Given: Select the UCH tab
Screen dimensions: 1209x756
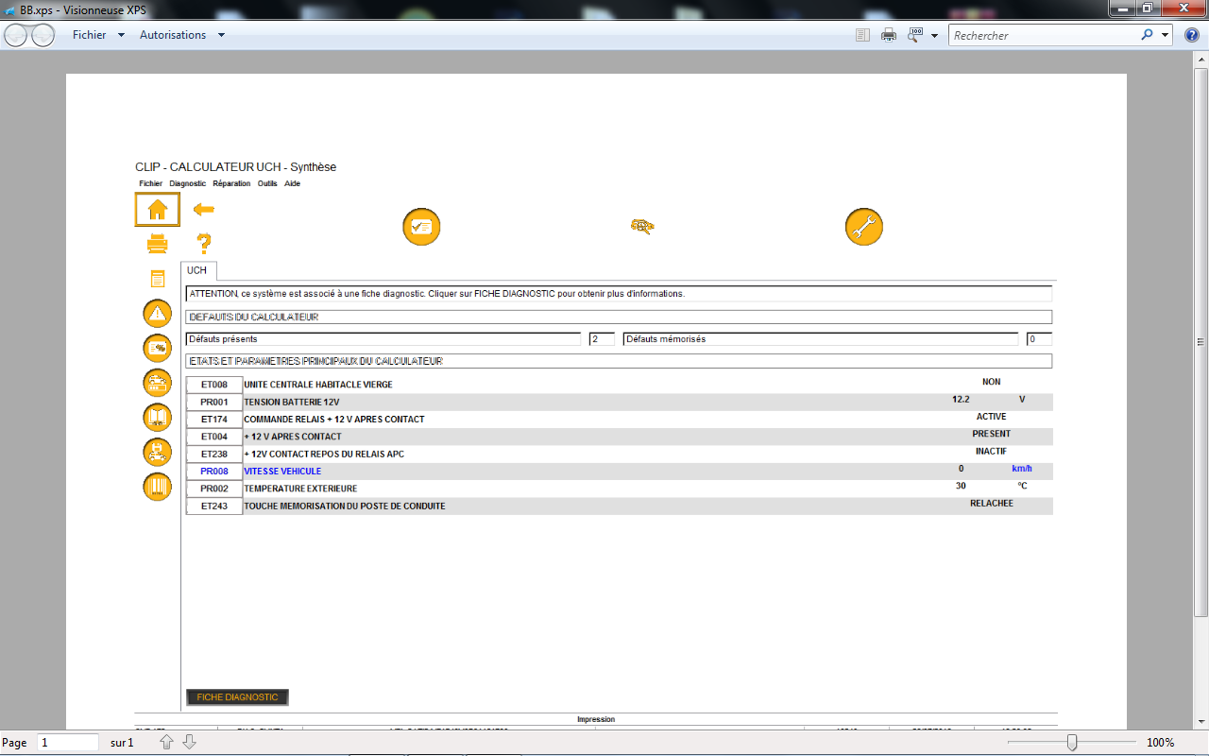Looking at the screenshot, I should pyautogui.click(x=197, y=270).
